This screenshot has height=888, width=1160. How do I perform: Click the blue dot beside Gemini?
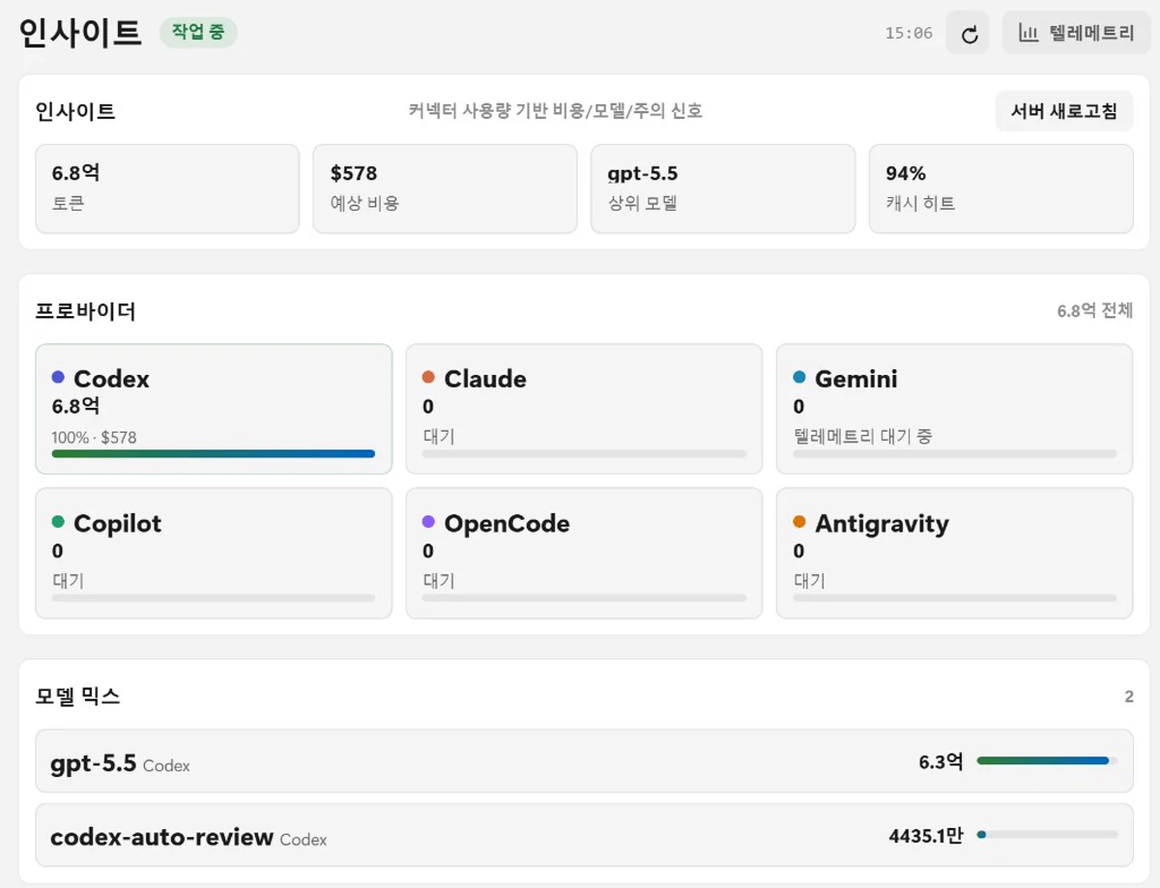(799, 378)
